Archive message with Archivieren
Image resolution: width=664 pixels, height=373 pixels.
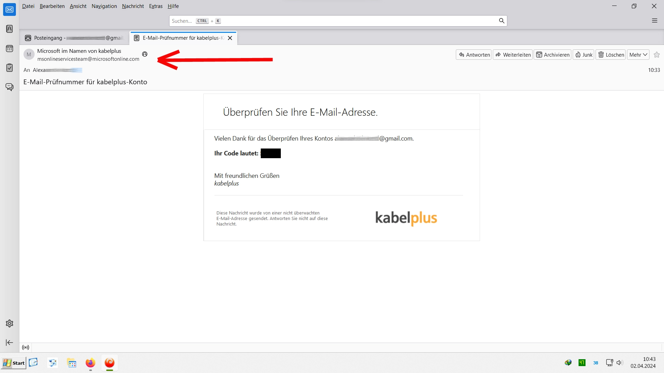552,55
